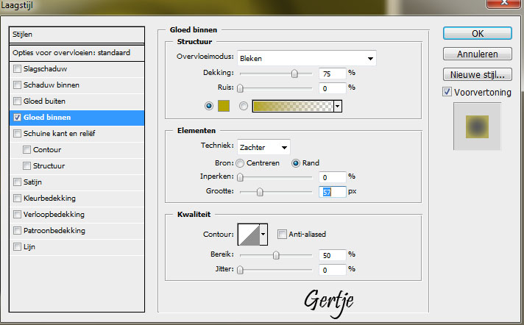Screen dimensions: 524x325
Task: Click the yellow-to-transparent gradient bar
Action: tap(293, 106)
